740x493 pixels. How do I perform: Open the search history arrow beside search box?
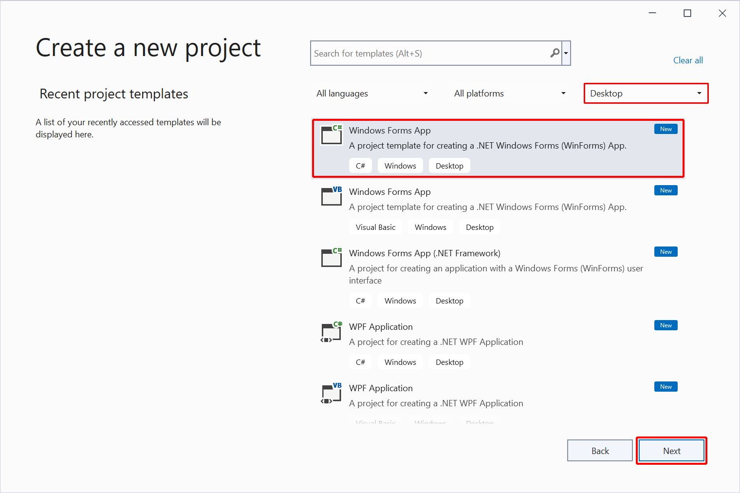tap(566, 53)
